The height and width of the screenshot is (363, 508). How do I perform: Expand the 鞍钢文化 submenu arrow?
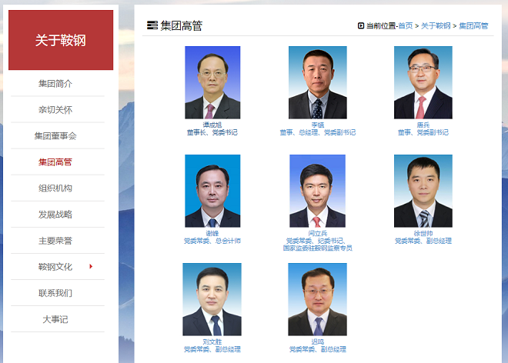click(91, 266)
